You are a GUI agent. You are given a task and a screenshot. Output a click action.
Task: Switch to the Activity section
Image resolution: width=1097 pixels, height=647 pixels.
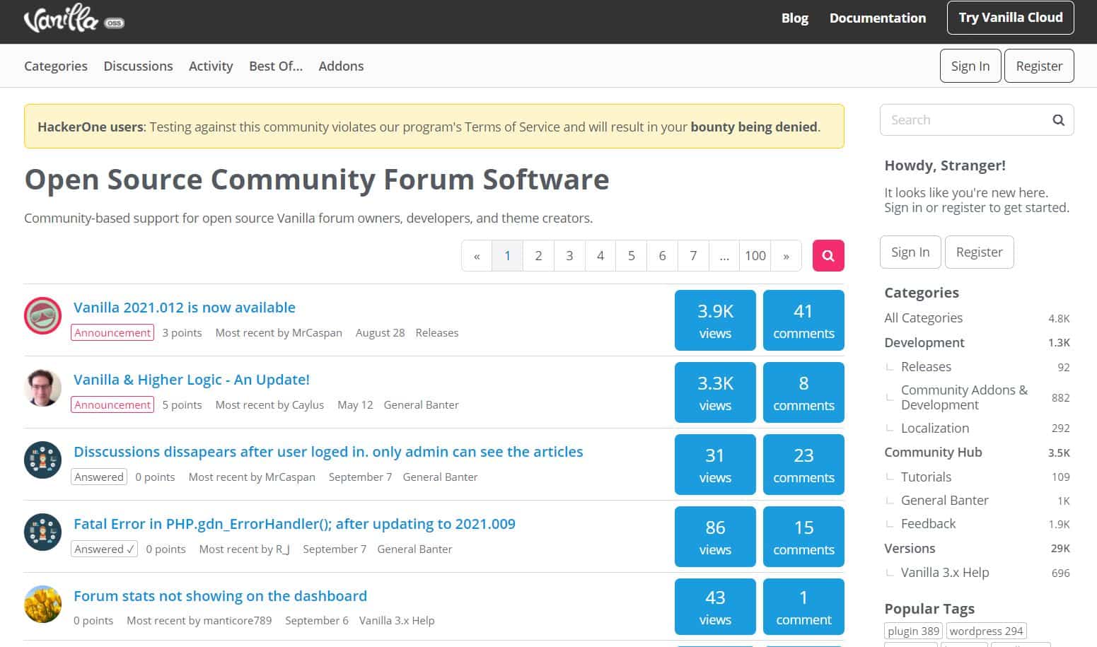pos(210,66)
